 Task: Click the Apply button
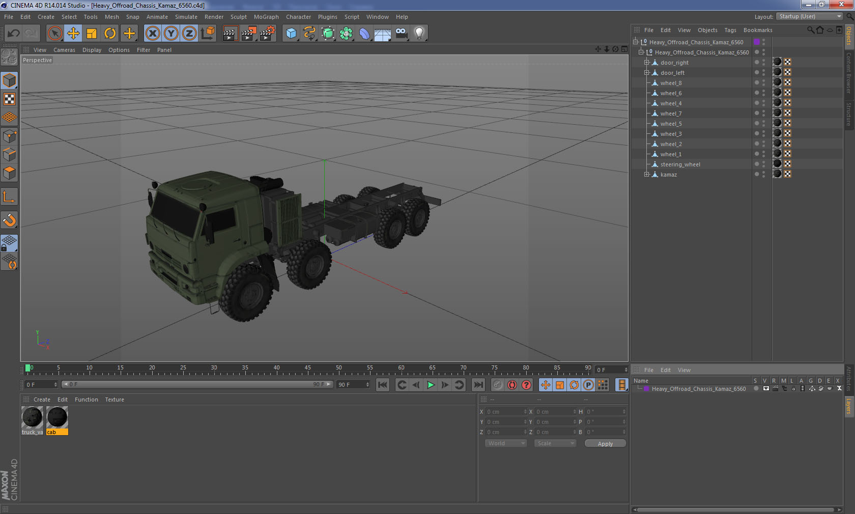[x=605, y=444]
